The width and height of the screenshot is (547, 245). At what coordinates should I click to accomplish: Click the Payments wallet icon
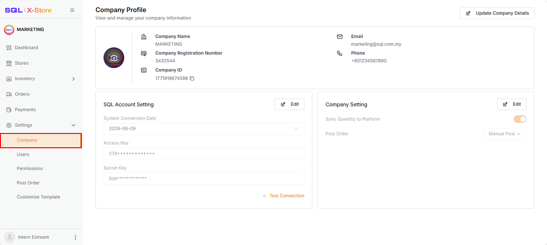click(9, 110)
